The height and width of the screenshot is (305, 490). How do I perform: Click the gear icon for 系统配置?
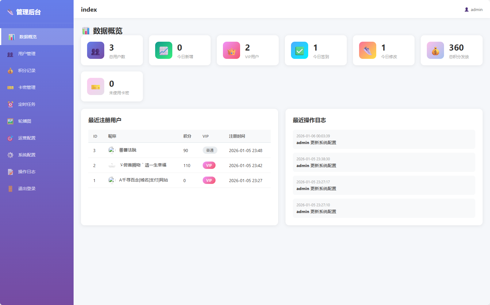click(x=10, y=155)
